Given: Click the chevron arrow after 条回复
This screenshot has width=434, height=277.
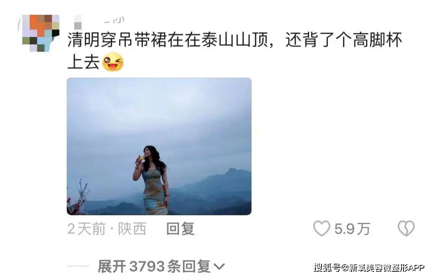Looking at the screenshot, I should click(219, 267).
